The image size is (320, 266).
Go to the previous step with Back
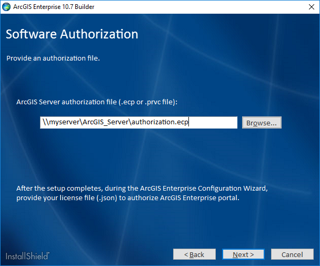194,254
